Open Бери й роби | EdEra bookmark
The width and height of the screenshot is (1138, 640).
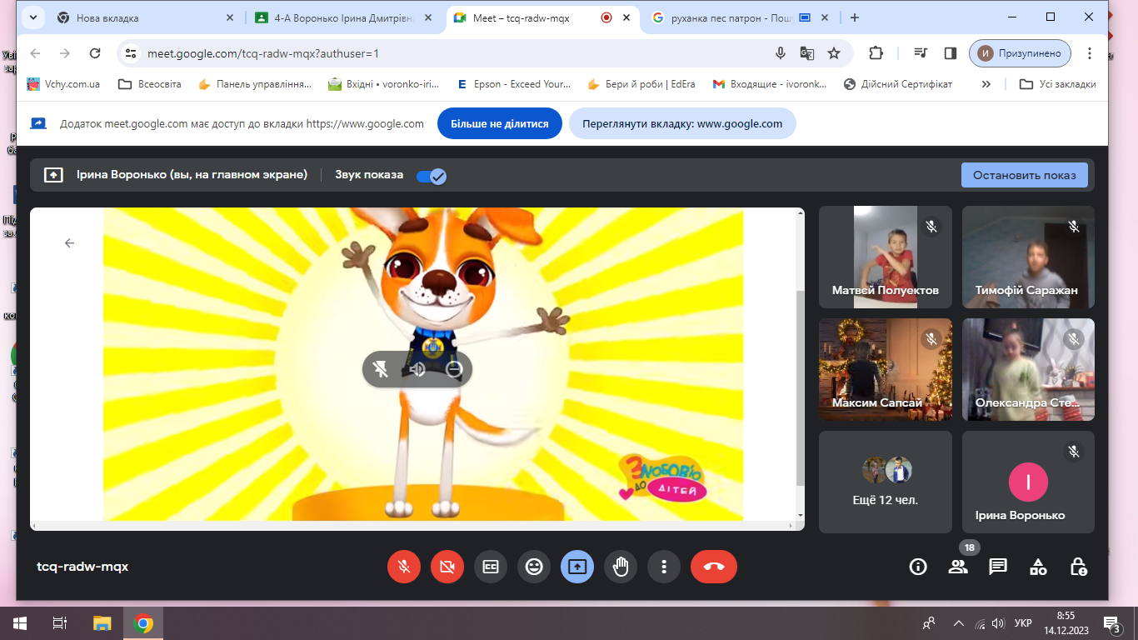(641, 84)
